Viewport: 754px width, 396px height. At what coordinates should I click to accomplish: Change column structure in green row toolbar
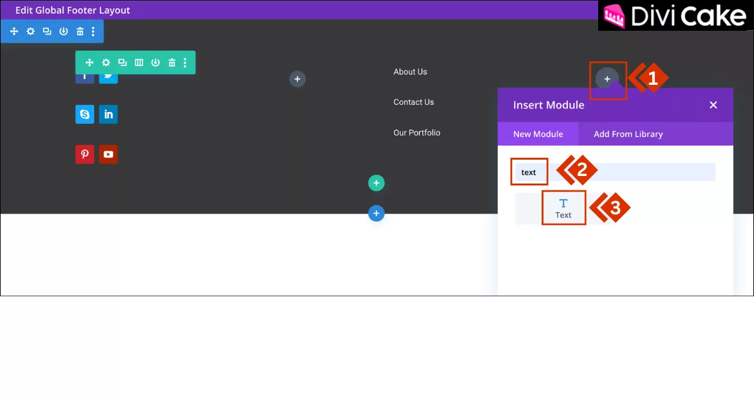(139, 62)
